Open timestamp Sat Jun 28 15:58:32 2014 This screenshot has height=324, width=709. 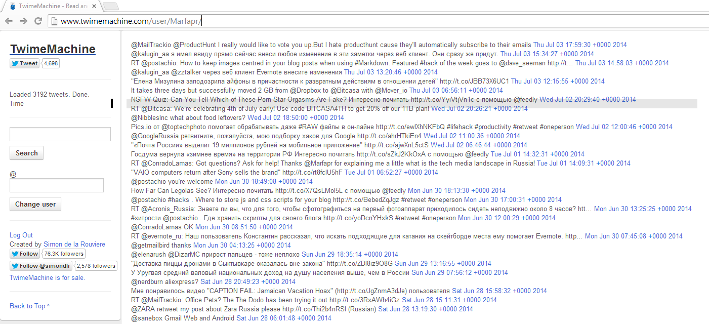coord(499,291)
